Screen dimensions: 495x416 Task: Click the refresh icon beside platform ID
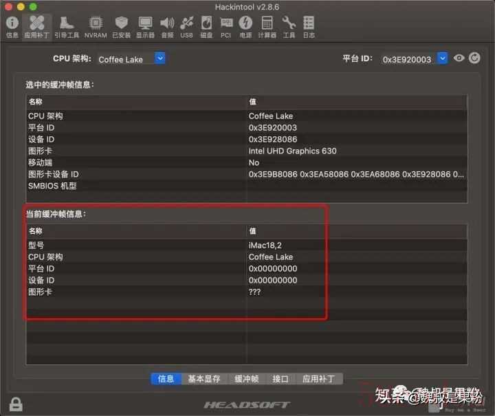(x=474, y=58)
